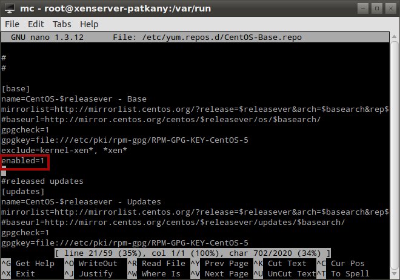Click the gpgkey line in the updates section
The width and height of the screenshot is (400, 280).
pyautogui.click(x=124, y=243)
